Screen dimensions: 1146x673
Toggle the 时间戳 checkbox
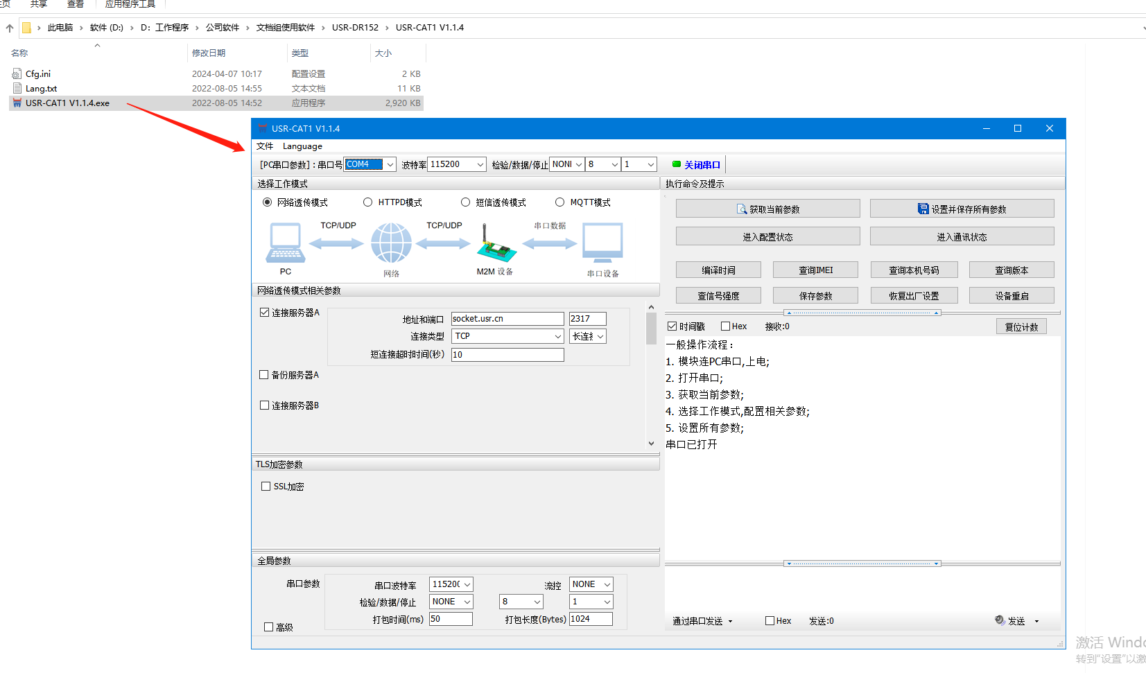[x=672, y=326]
